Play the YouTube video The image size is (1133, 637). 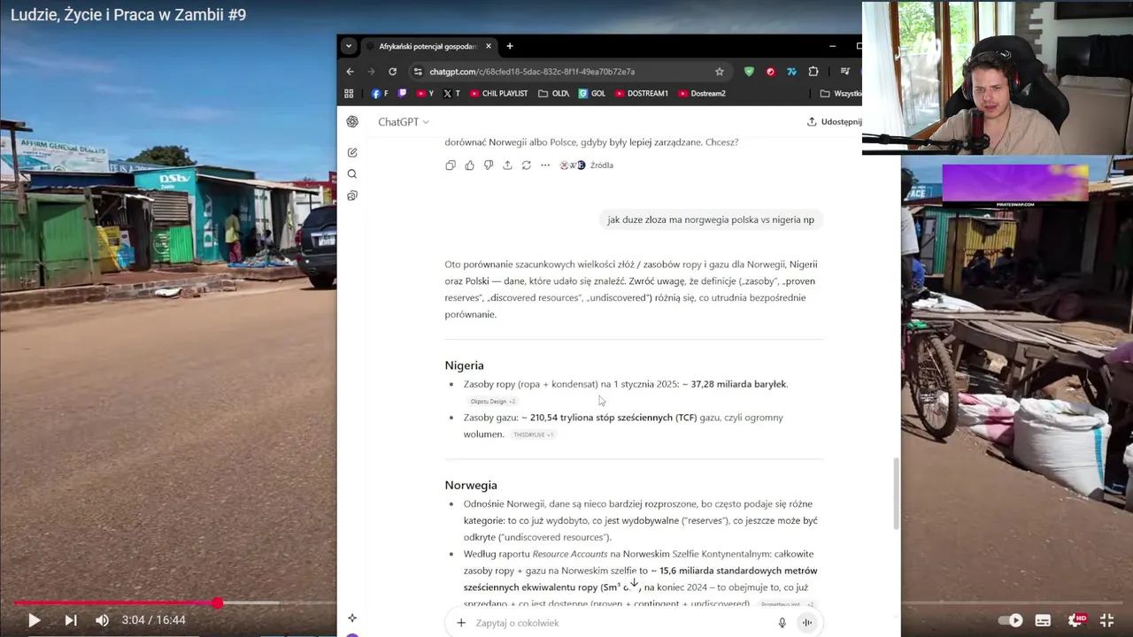[x=34, y=620]
